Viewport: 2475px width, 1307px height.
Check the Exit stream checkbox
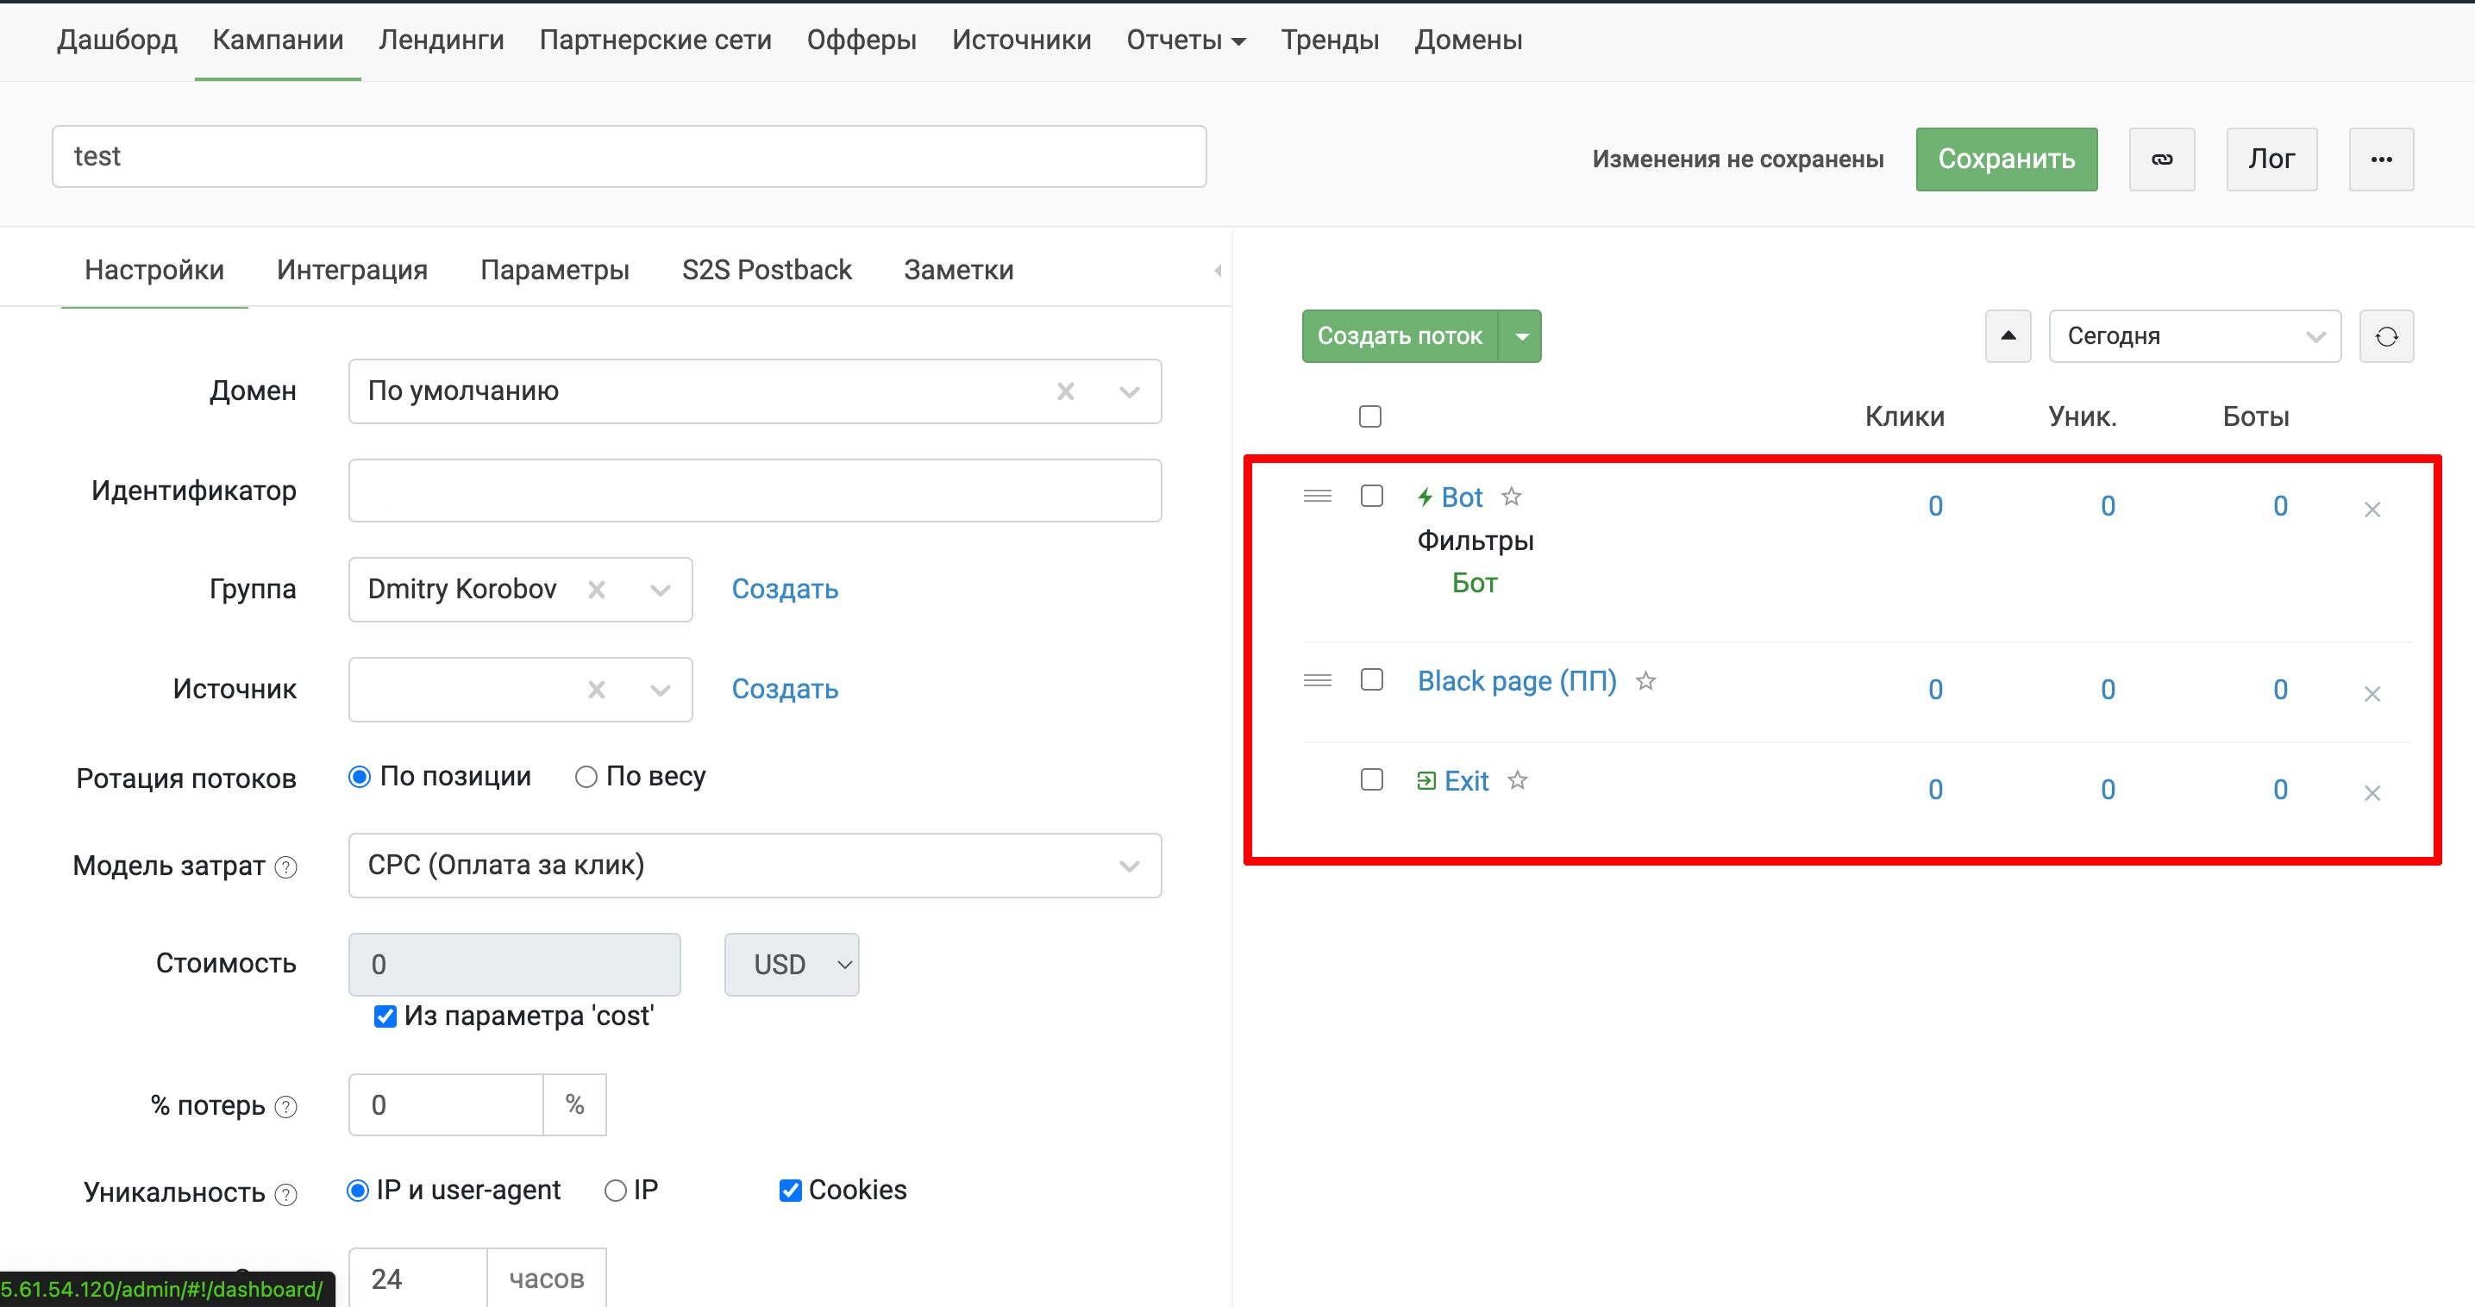[1372, 779]
